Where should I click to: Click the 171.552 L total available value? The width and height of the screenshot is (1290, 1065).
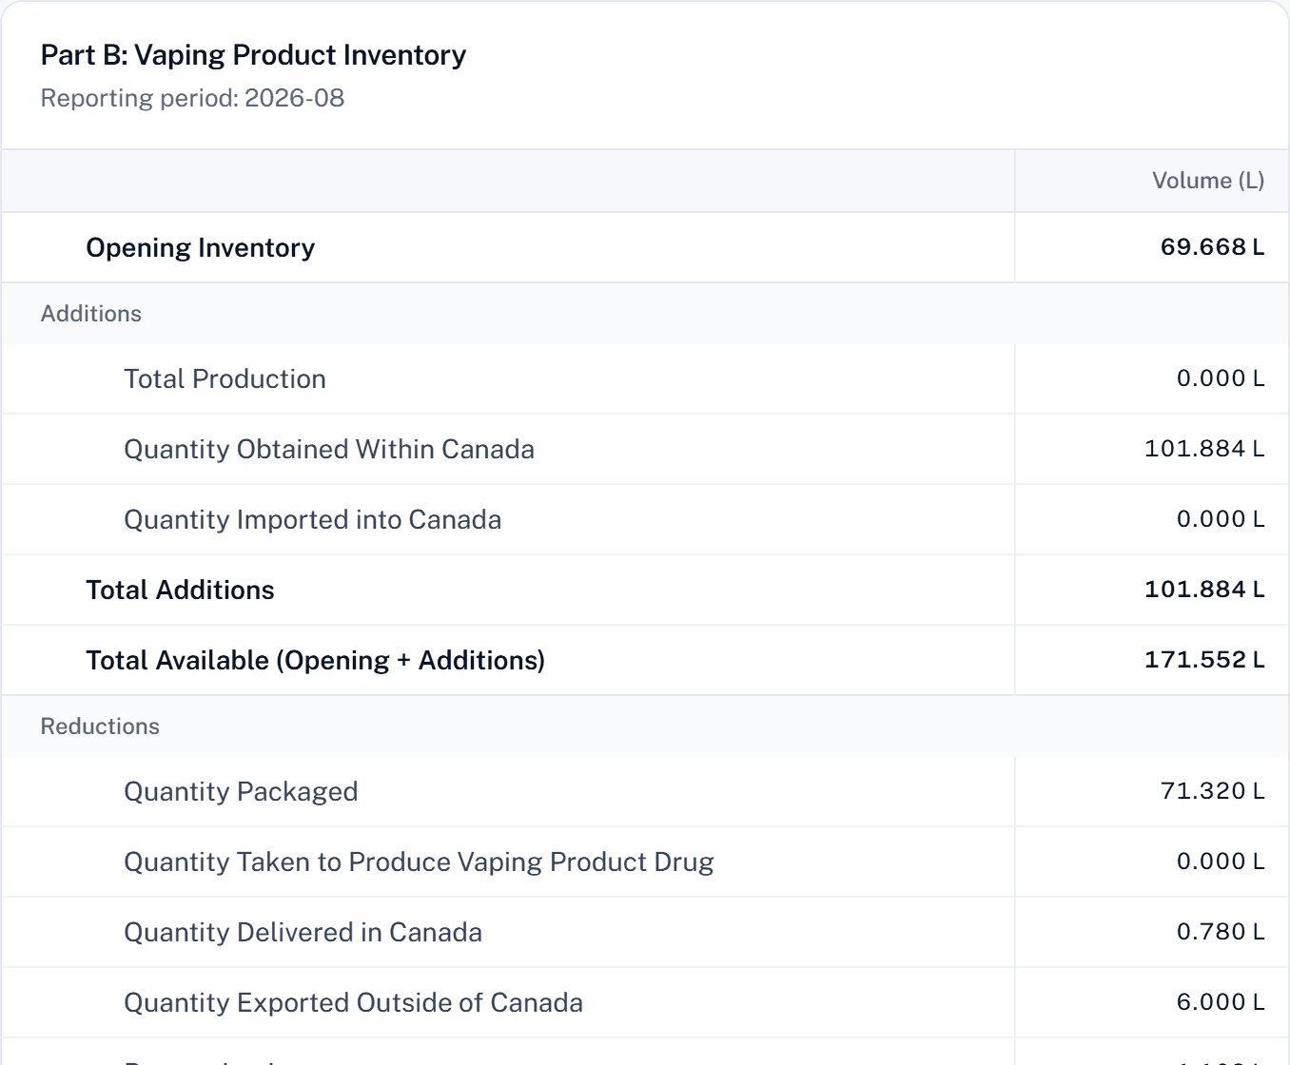pos(1204,660)
